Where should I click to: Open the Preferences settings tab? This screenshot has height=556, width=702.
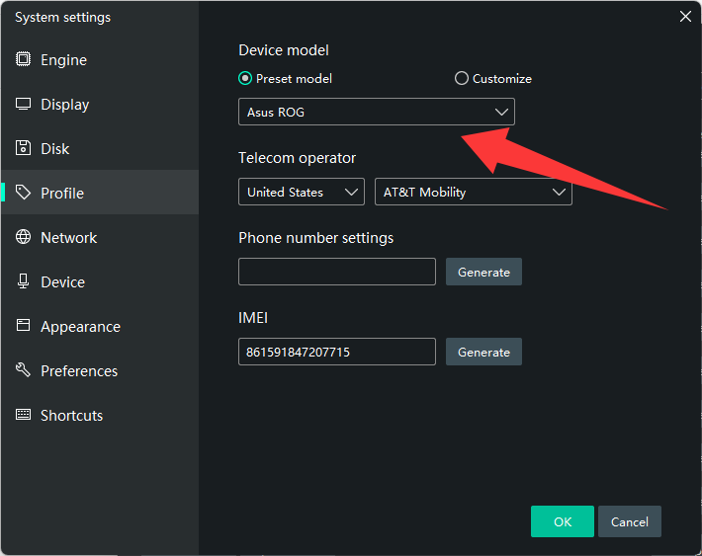(x=79, y=370)
